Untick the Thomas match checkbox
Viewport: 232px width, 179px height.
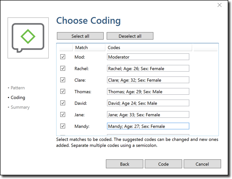click(63, 92)
